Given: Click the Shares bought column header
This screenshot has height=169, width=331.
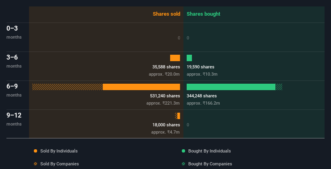Looking at the screenshot, I should pos(204,14).
